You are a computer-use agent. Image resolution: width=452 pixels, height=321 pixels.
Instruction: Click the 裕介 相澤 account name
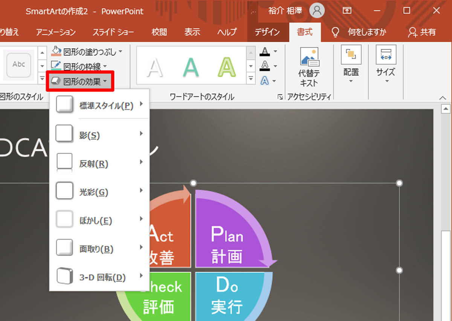pos(285,11)
